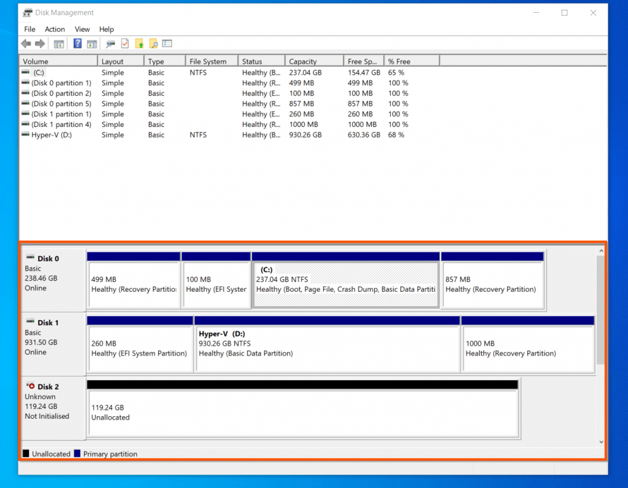Click the Layout column header
This screenshot has width=628, height=488.
click(x=120, y=60)
